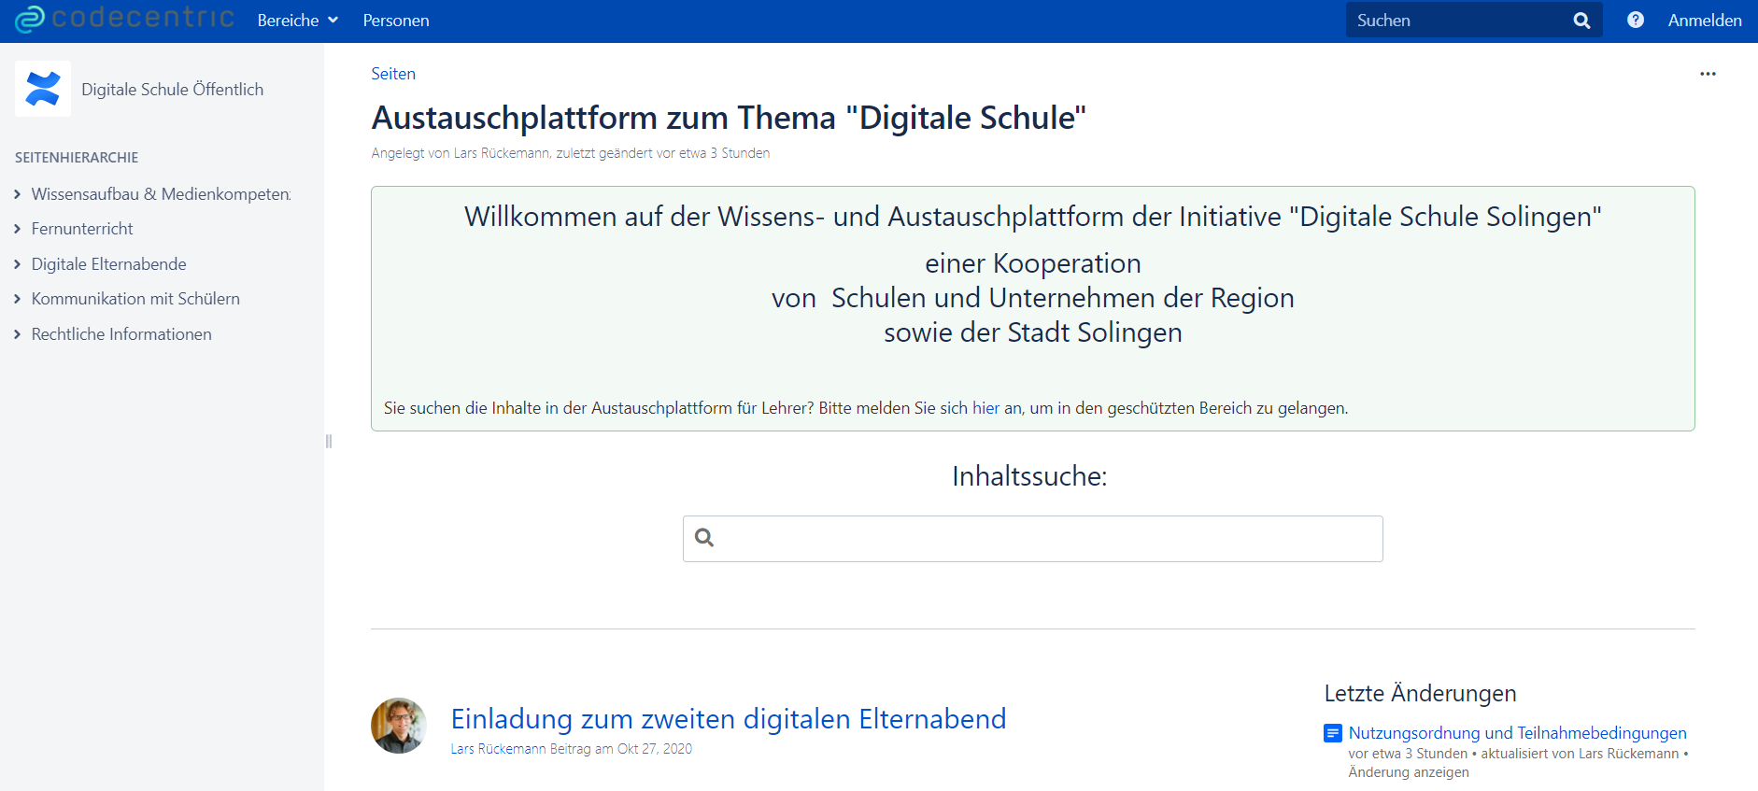Open the Fernunterricht page
Screen dimensions: 1758x791
coord(82,229)
